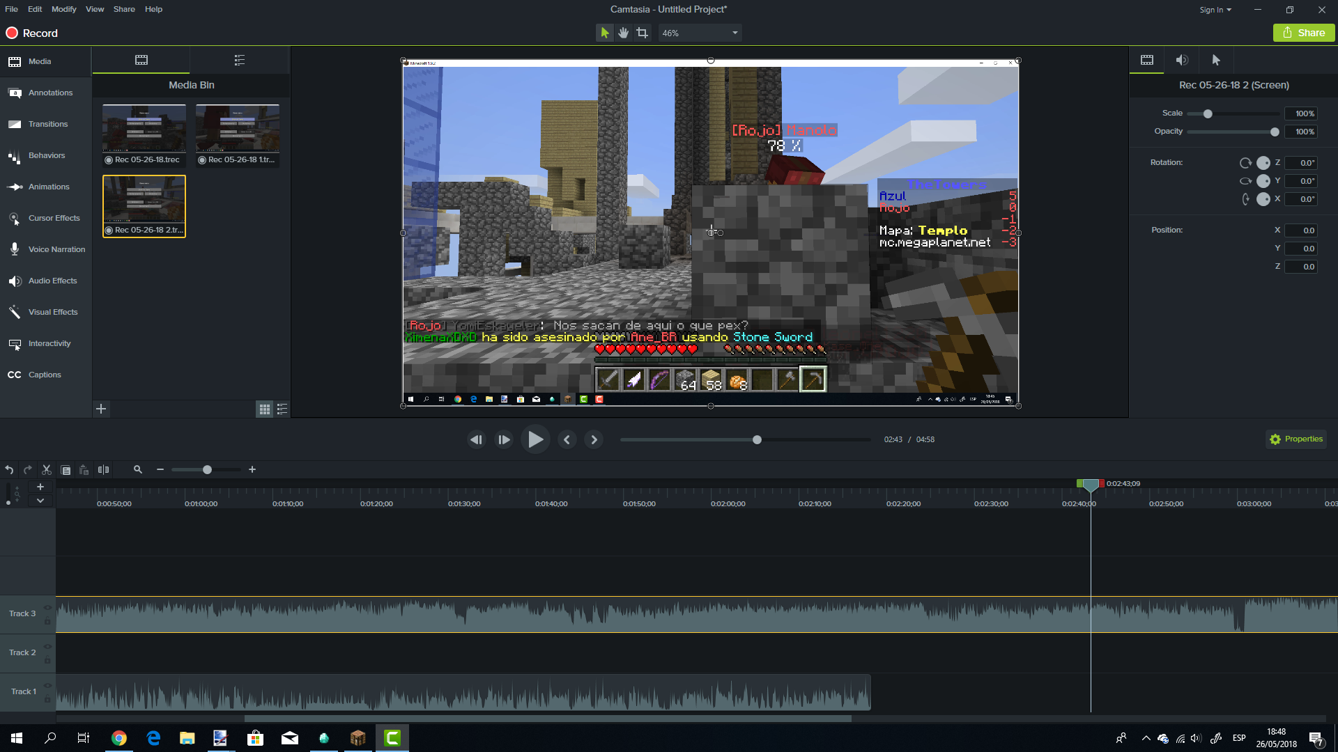
Task: Open the Visual Effects panel
Action: pos(45,312)
